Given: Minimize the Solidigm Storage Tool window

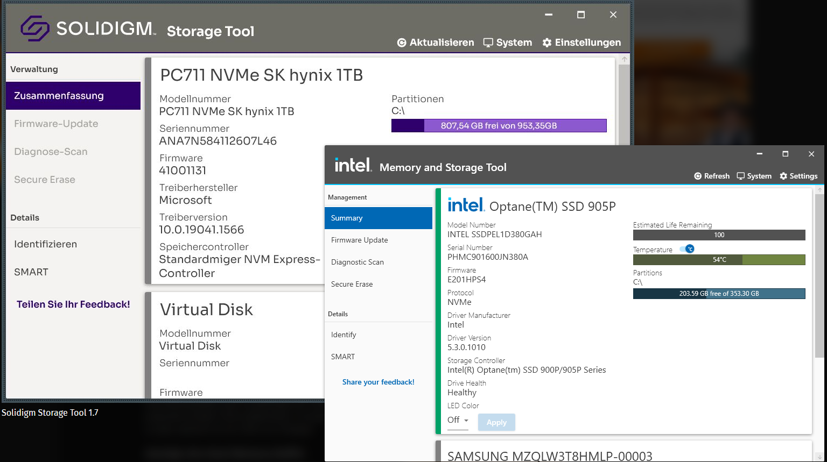Looking at the screenshot, I should point(549,15).
